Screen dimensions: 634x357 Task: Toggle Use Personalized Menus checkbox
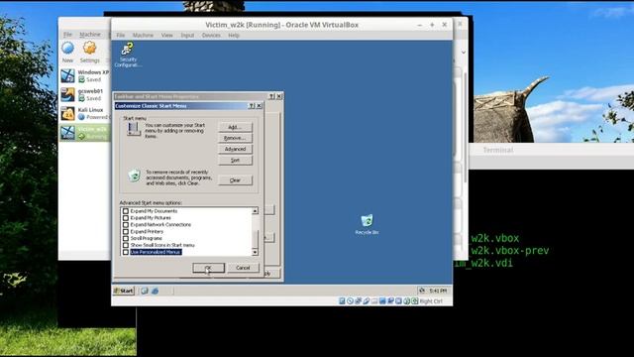pyautogui.click(x=126, y=252)
